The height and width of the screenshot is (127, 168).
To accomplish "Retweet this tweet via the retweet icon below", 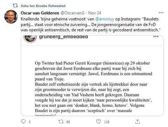I will click(x=61, y=122).
